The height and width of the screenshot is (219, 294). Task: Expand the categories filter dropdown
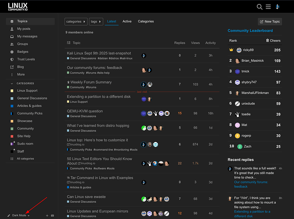[76, 21]
